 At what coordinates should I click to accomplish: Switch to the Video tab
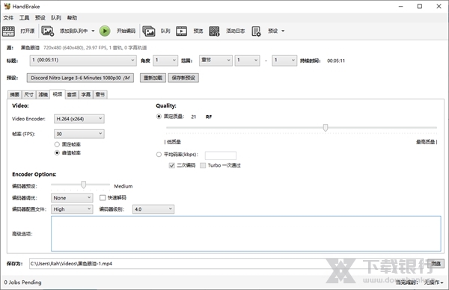point(58,94)
